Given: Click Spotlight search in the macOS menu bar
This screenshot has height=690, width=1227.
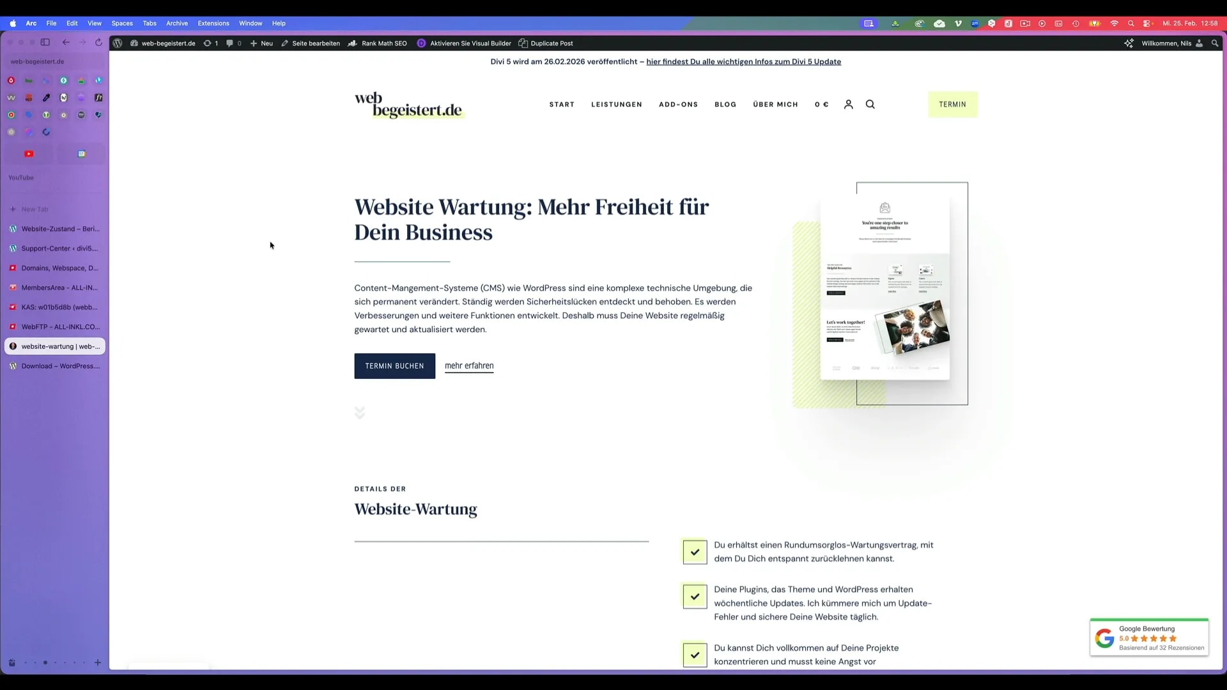Looking at the screenshot, I should [1131, 23].
